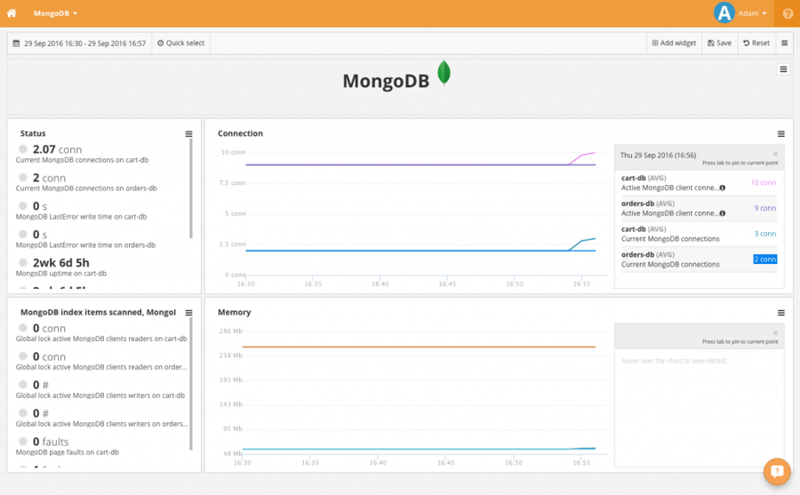
Task: Click 'MongoDB uptime on cart-db' label
Action: (x=61, y=274)
